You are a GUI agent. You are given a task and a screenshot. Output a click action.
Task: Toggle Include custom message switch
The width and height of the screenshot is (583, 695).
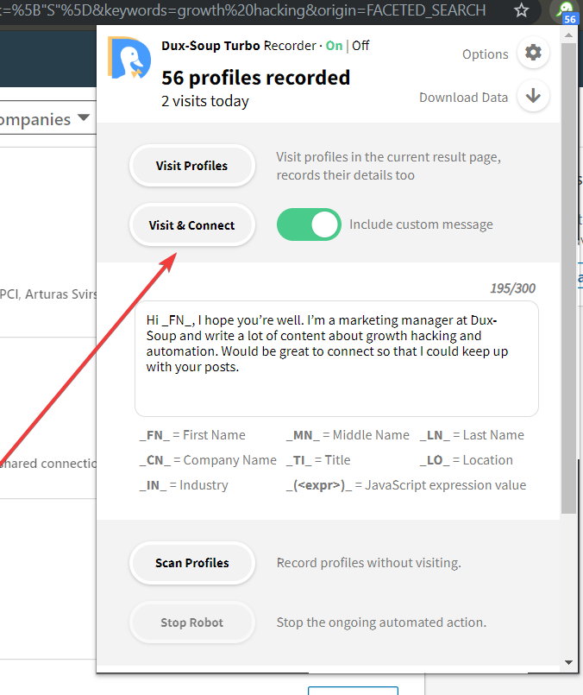[x=309, y=224]
